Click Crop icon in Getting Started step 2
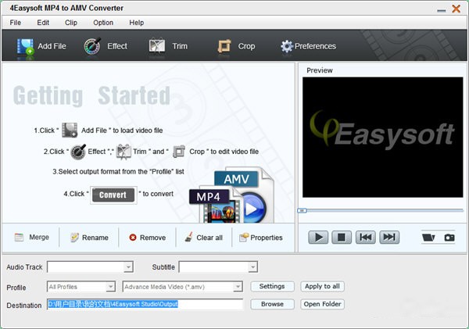This screenshot has height=329, width=469. click(x=179, y=152)
